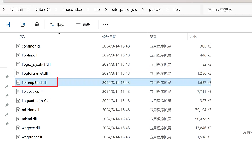Click the 39,194 KB size cell

tap(203, 110)
